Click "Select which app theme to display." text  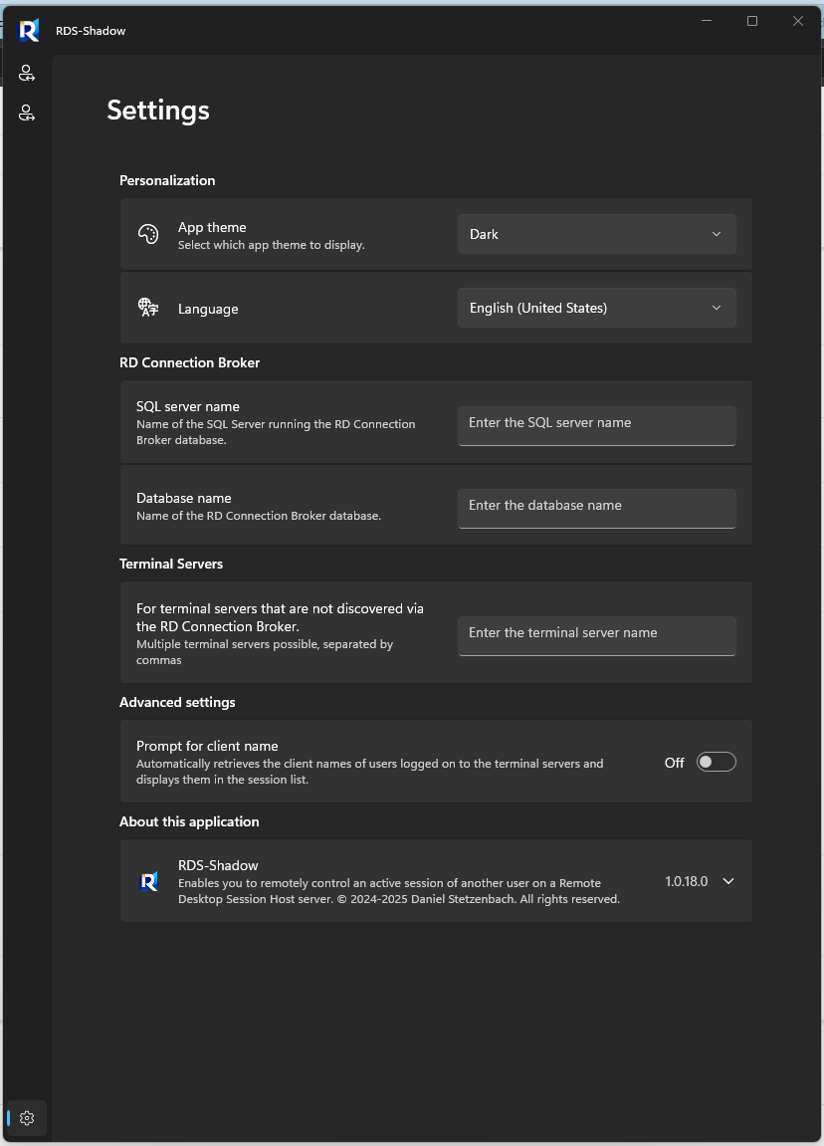pyautogui.click(x=272, y=245)
